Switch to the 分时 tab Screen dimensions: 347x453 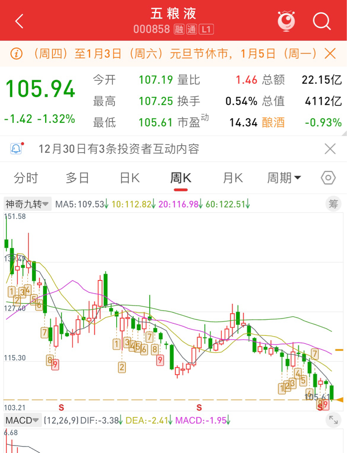(26, 178)
